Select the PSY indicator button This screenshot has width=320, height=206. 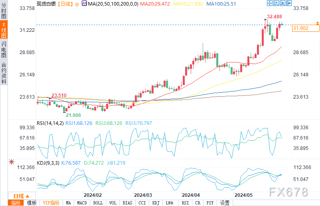210,203
